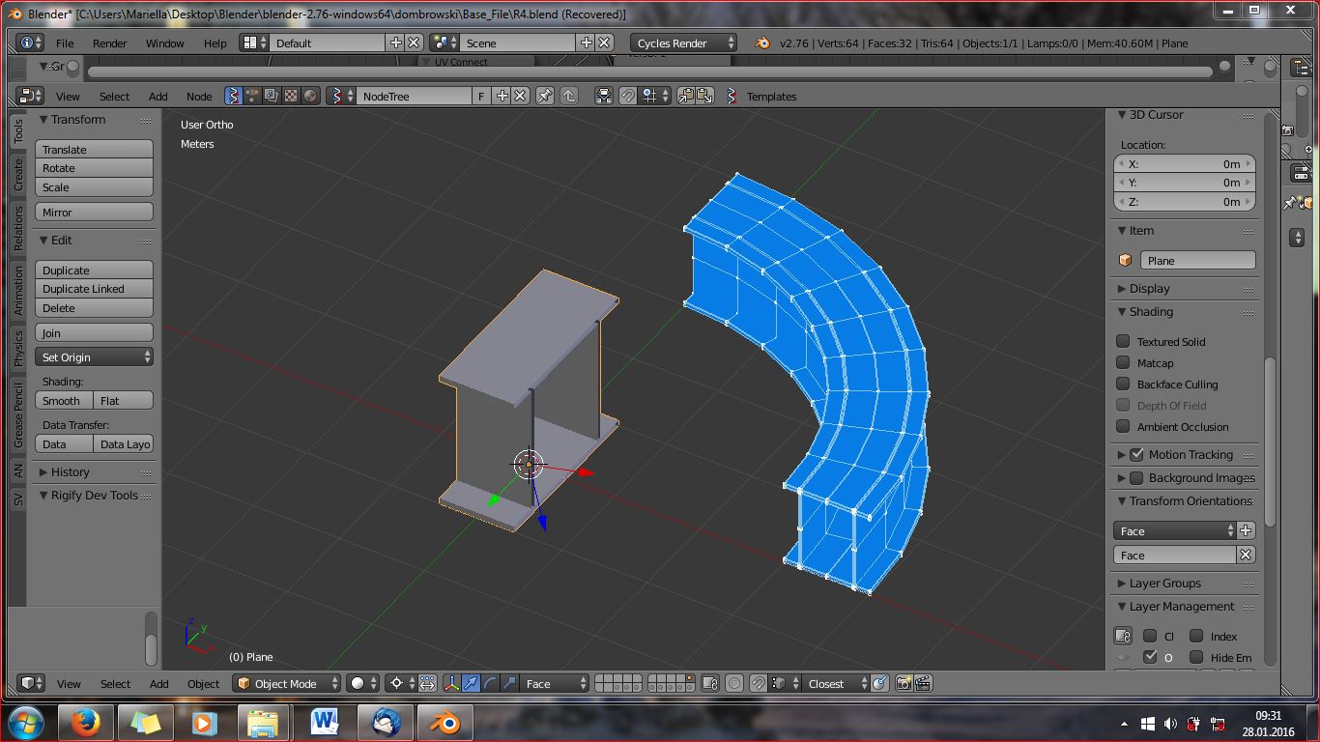Launch Firefox from the taskbar
Screen dimensions: 1320x742
click(x=85, y=723)
